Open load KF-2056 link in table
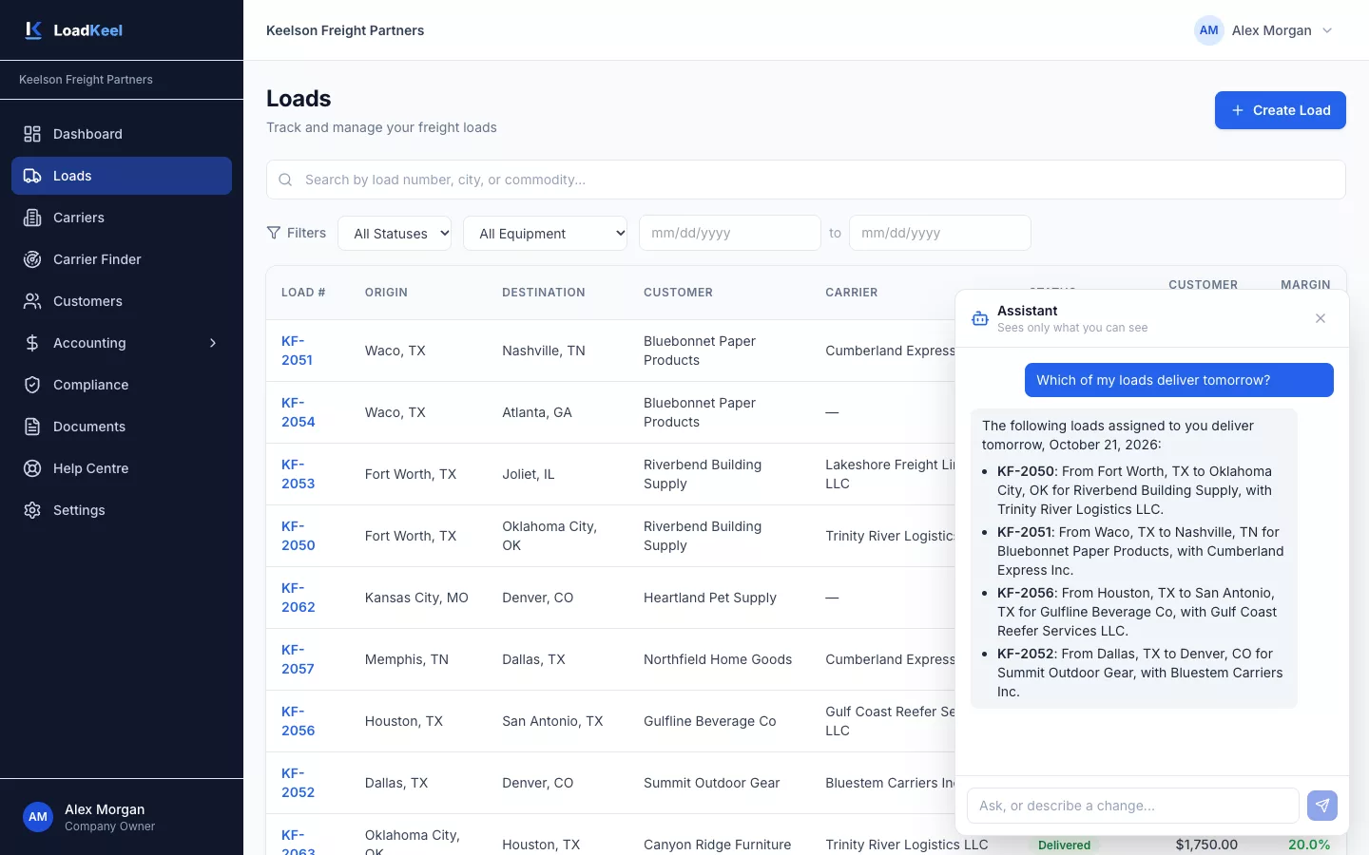Screen dimensions: 1369x855 pos(298,721)
